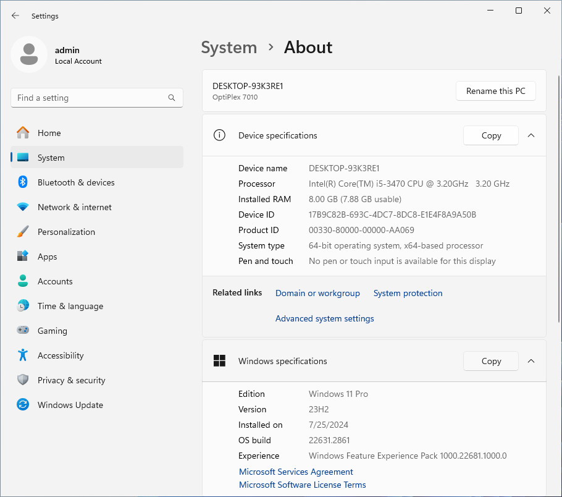This screenshot has height=497, width=562.
Task: Click the Installed on date 7/25/2024
Action: (x=329, y=425)
